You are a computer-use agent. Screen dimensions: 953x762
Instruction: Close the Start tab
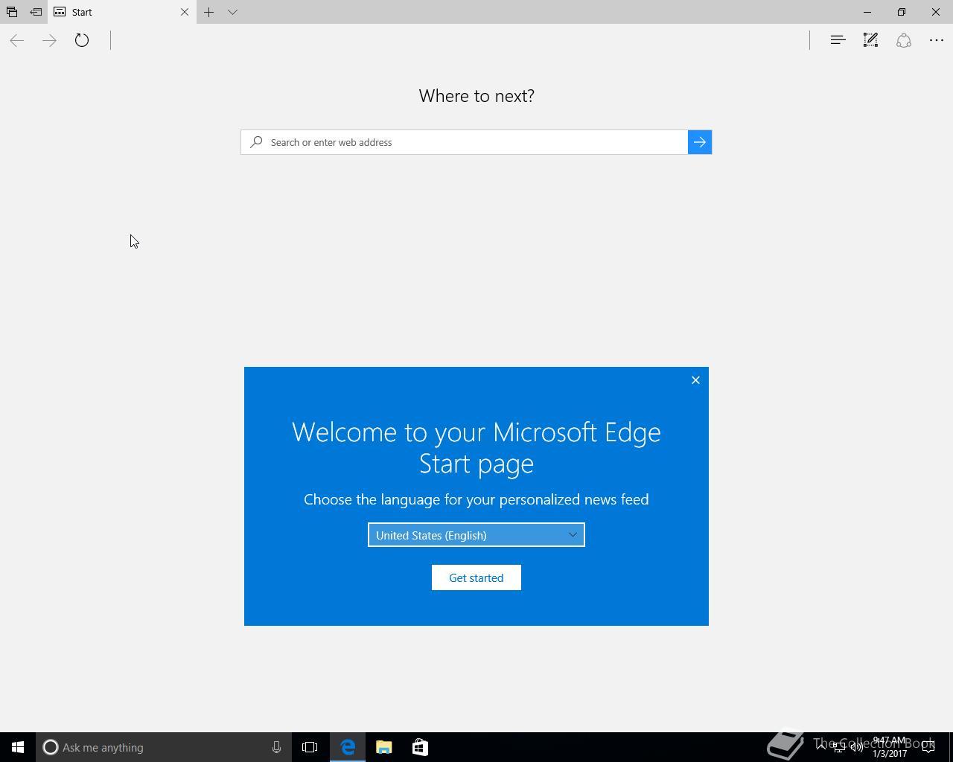click(x=185, y=12)
